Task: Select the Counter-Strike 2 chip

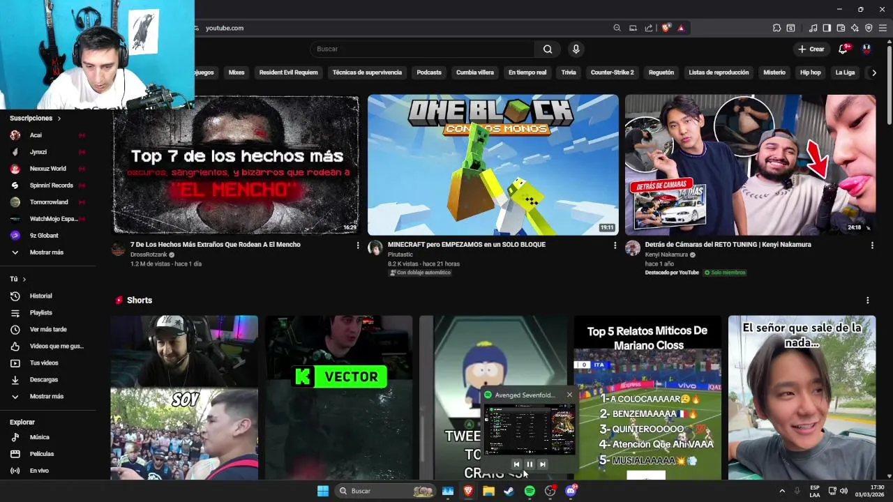Action: [613, 73]
